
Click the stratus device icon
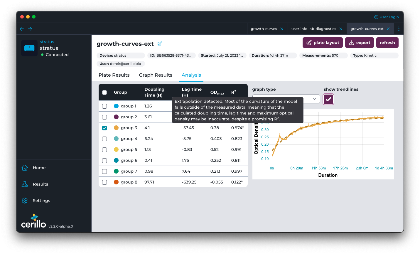point(29,48)
